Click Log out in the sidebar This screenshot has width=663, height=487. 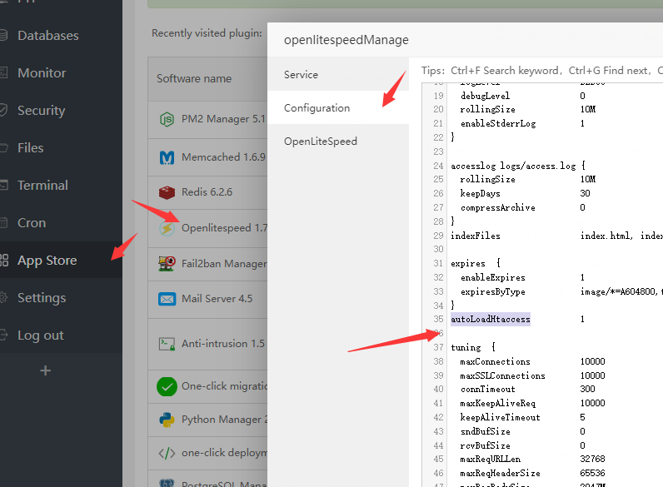click(40, 335)
